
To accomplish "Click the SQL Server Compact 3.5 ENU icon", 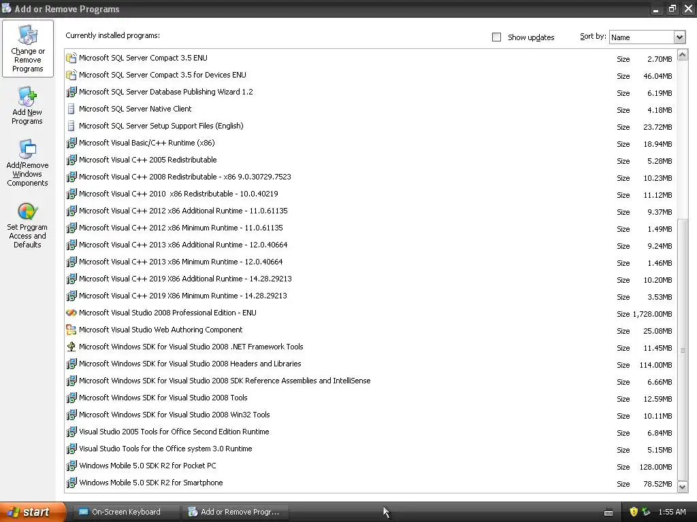I will click(x=71, y=58).
